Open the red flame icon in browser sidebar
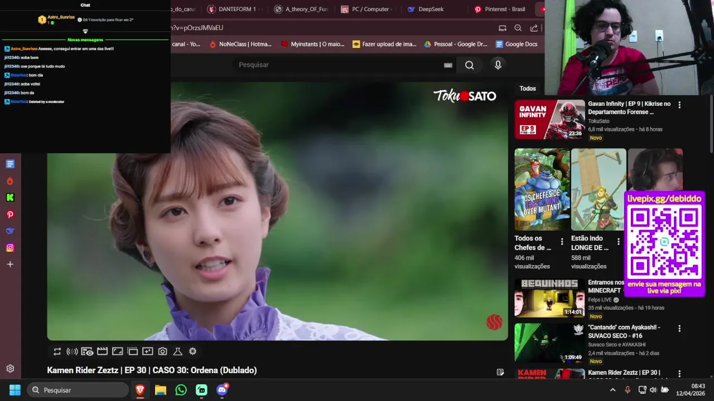Image resolution: width=714 pixels, height=401 pixels. [x=10, y=181]
